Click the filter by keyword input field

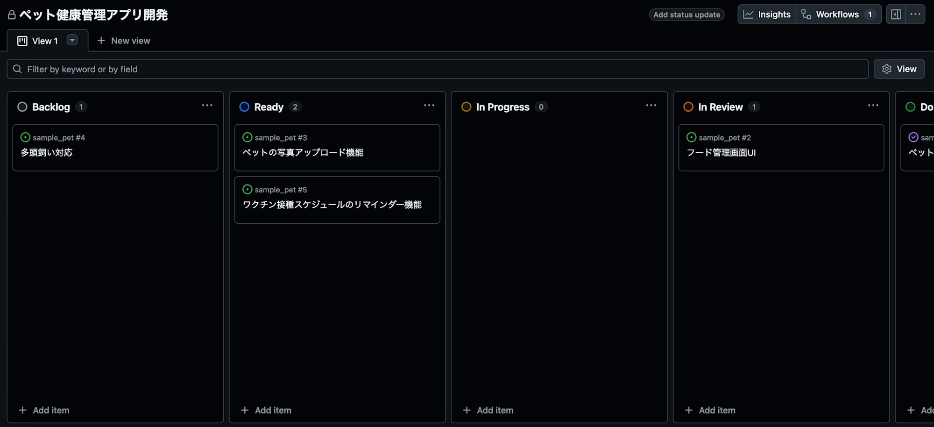tap(280, 69)
